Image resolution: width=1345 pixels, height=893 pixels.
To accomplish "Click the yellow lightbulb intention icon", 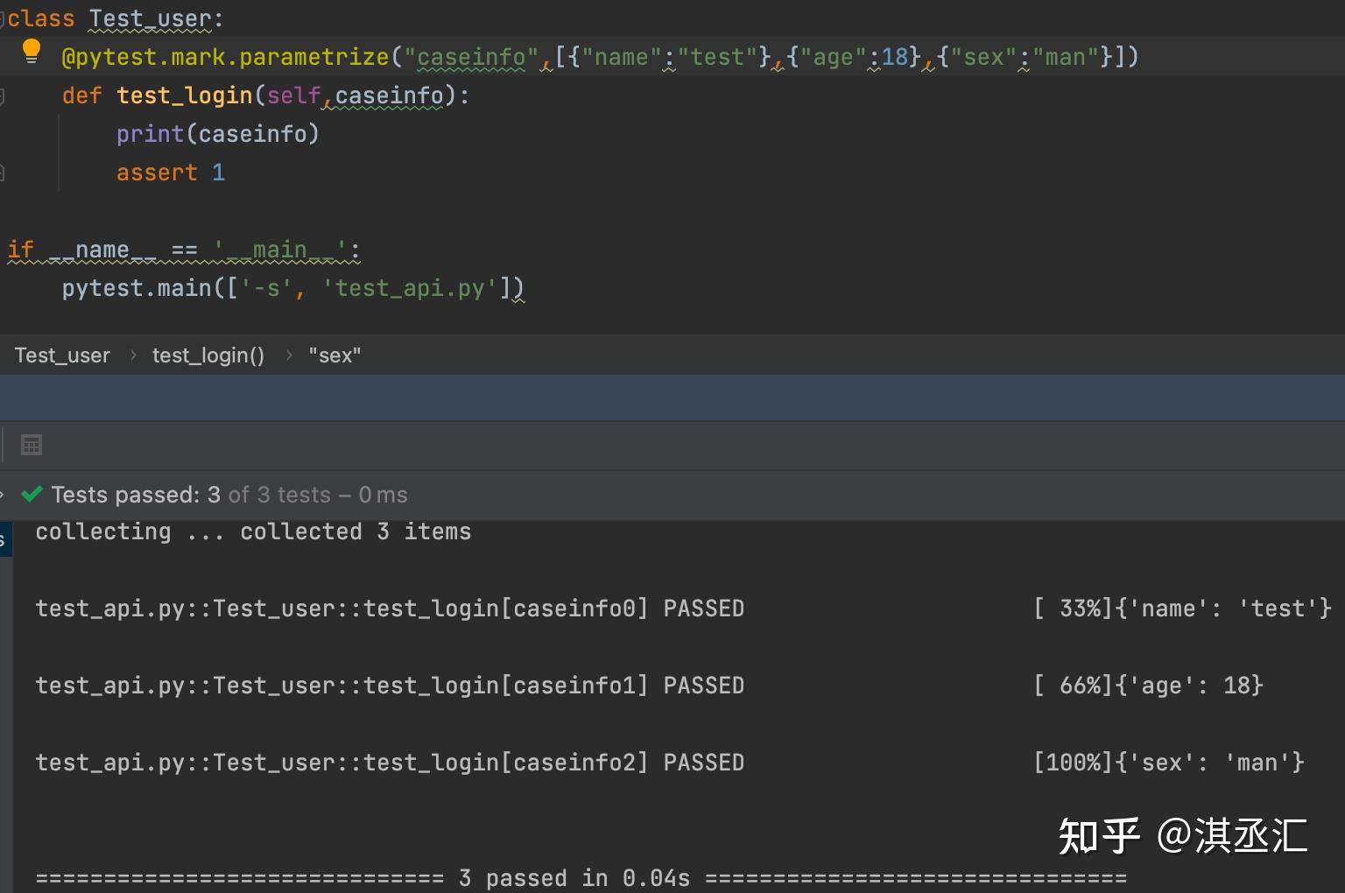I will point(32,52).
